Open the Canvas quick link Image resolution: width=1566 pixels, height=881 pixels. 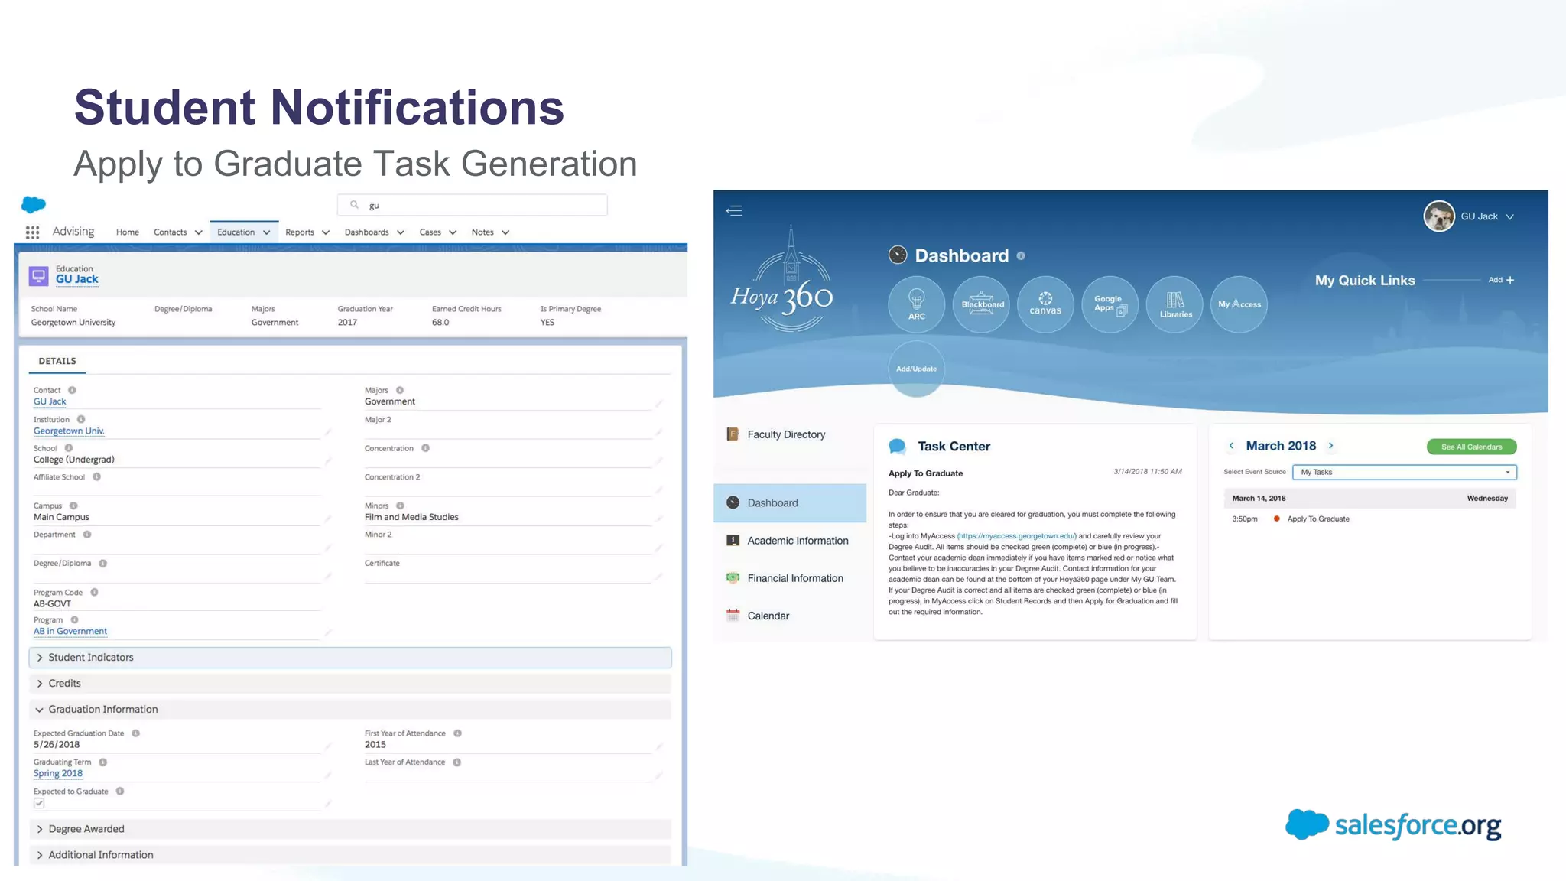[1045, 304]
